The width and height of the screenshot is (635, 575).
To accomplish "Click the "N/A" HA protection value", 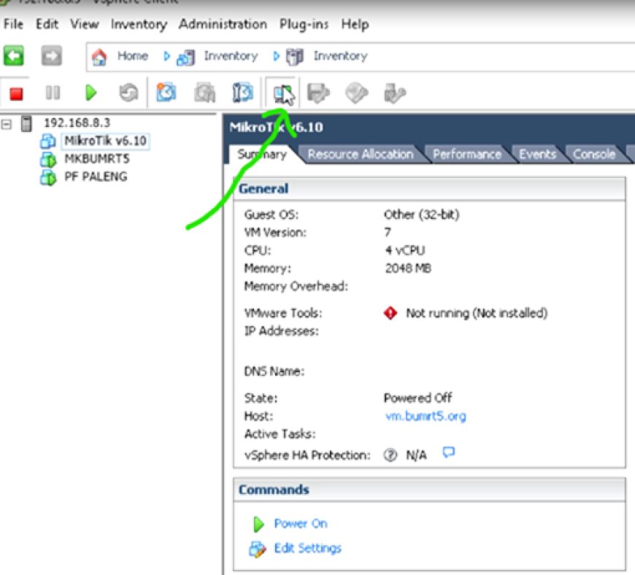I will pos(416,455).
